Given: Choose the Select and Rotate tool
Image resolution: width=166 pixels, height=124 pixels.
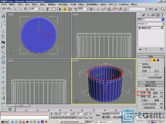Looking at the screenshot, I should pyautogui.click(x=70, y=9).
